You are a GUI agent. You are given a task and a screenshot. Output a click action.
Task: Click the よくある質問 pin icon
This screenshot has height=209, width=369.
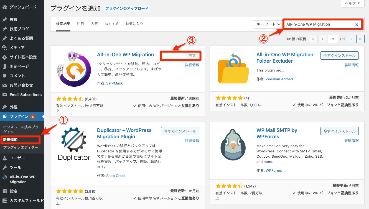(x=4, y=38)
